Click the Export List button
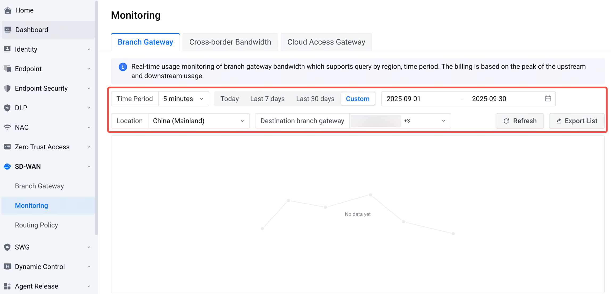The height and width of the screenshot is (294, 611). (x=577, y=121)
